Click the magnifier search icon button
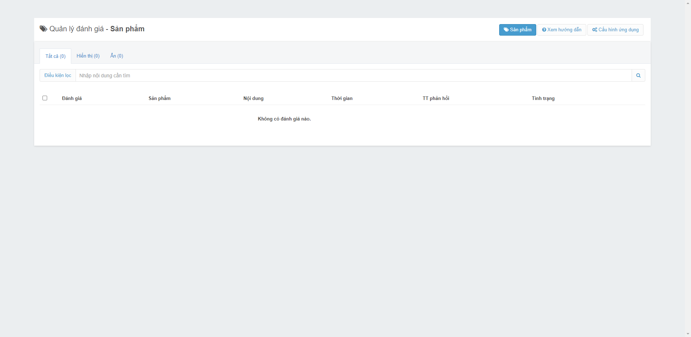Image resolution: width=691 pixels, height=337 pixels. 638,76
